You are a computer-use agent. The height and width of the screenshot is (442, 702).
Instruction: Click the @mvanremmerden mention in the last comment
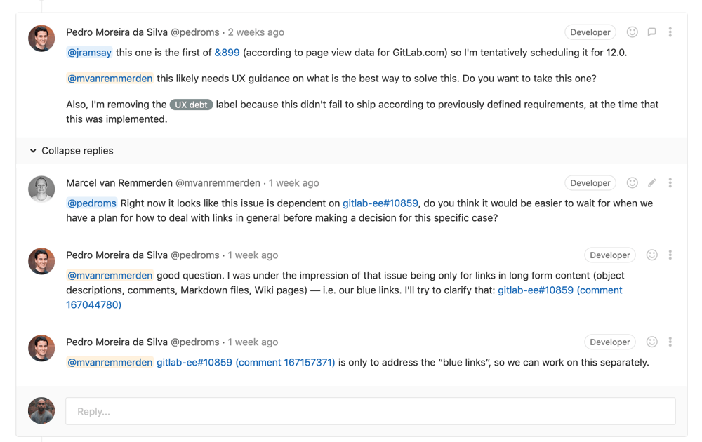pos(110,362)
